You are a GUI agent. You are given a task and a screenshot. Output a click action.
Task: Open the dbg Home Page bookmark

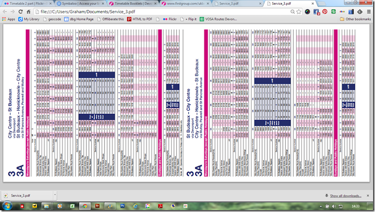click(79, 19)
